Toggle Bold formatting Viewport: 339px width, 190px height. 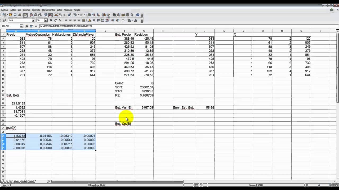[51, 20]
